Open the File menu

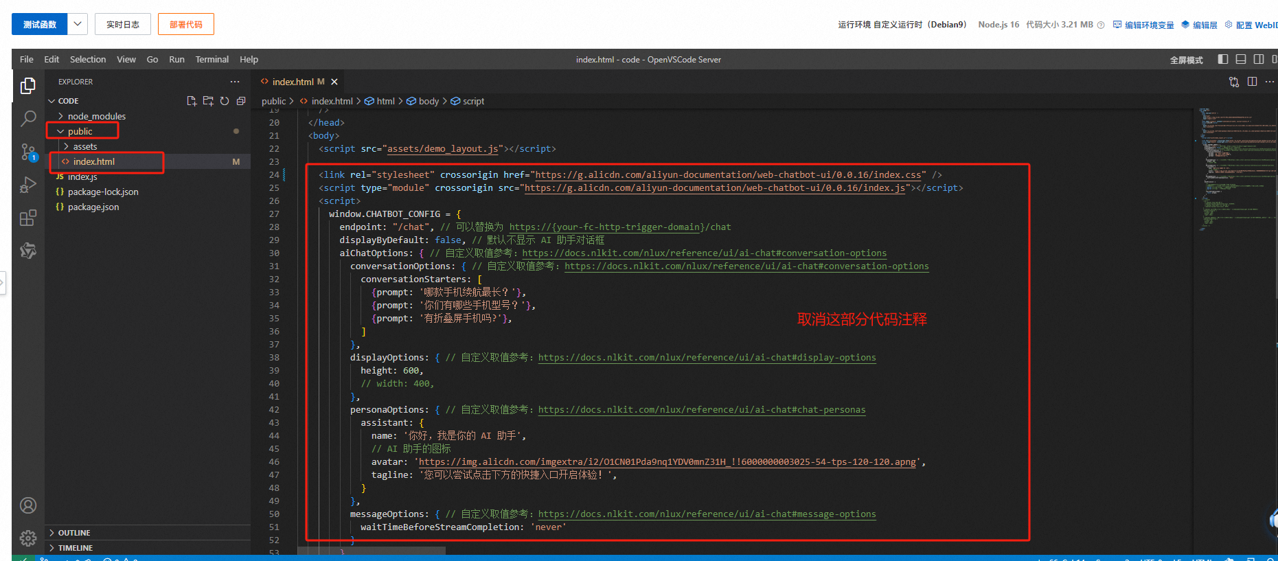27,59
